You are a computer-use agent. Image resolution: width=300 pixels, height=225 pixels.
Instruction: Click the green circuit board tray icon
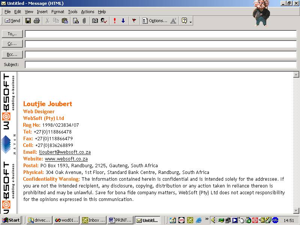(221, 220)
